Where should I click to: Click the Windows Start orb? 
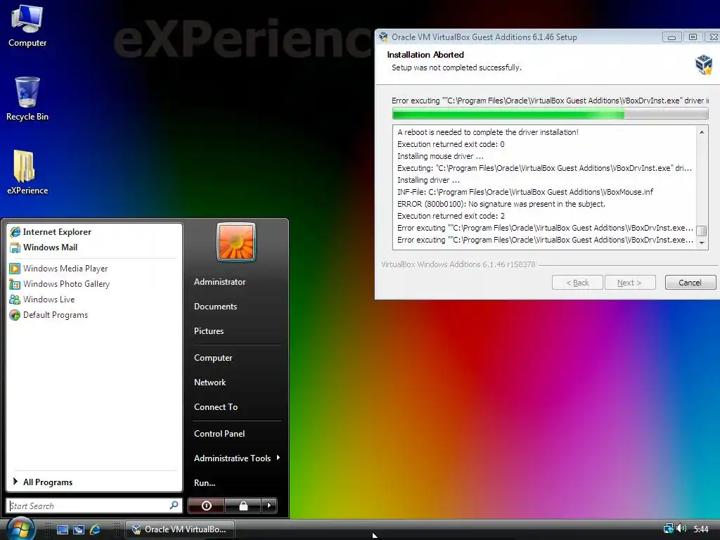point(20,529)
